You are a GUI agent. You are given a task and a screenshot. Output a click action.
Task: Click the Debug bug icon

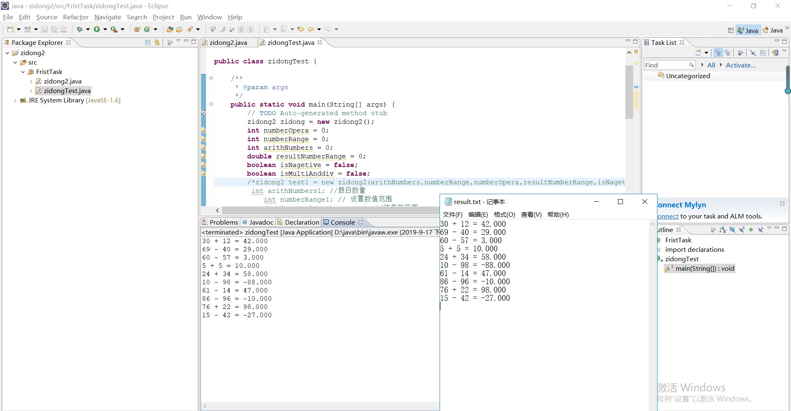click(x=80, y=29)
